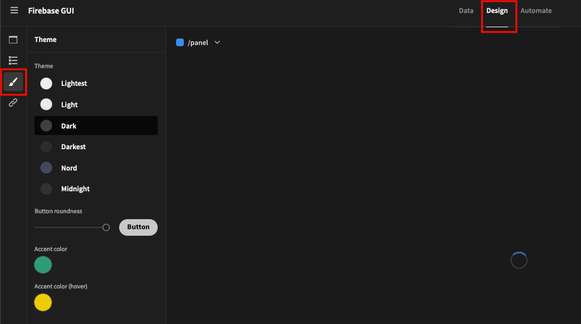Click the blue /panel square icon
This screenshot has height=324, width=581.
180,43
